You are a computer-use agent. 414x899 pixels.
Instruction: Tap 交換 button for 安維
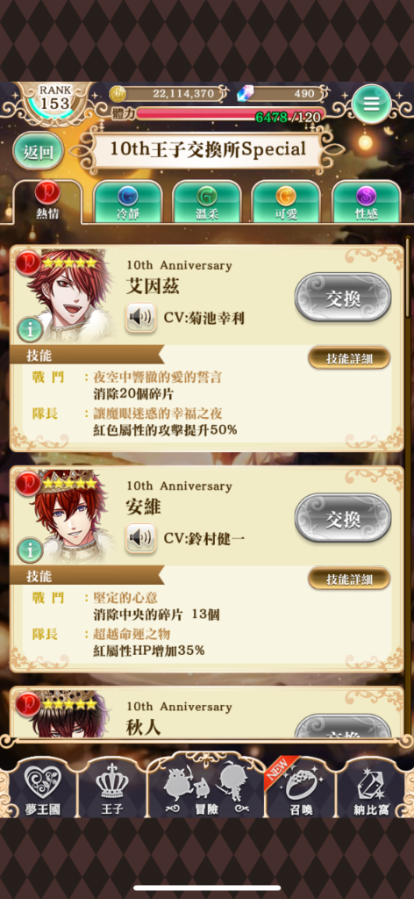coord(342,519)
